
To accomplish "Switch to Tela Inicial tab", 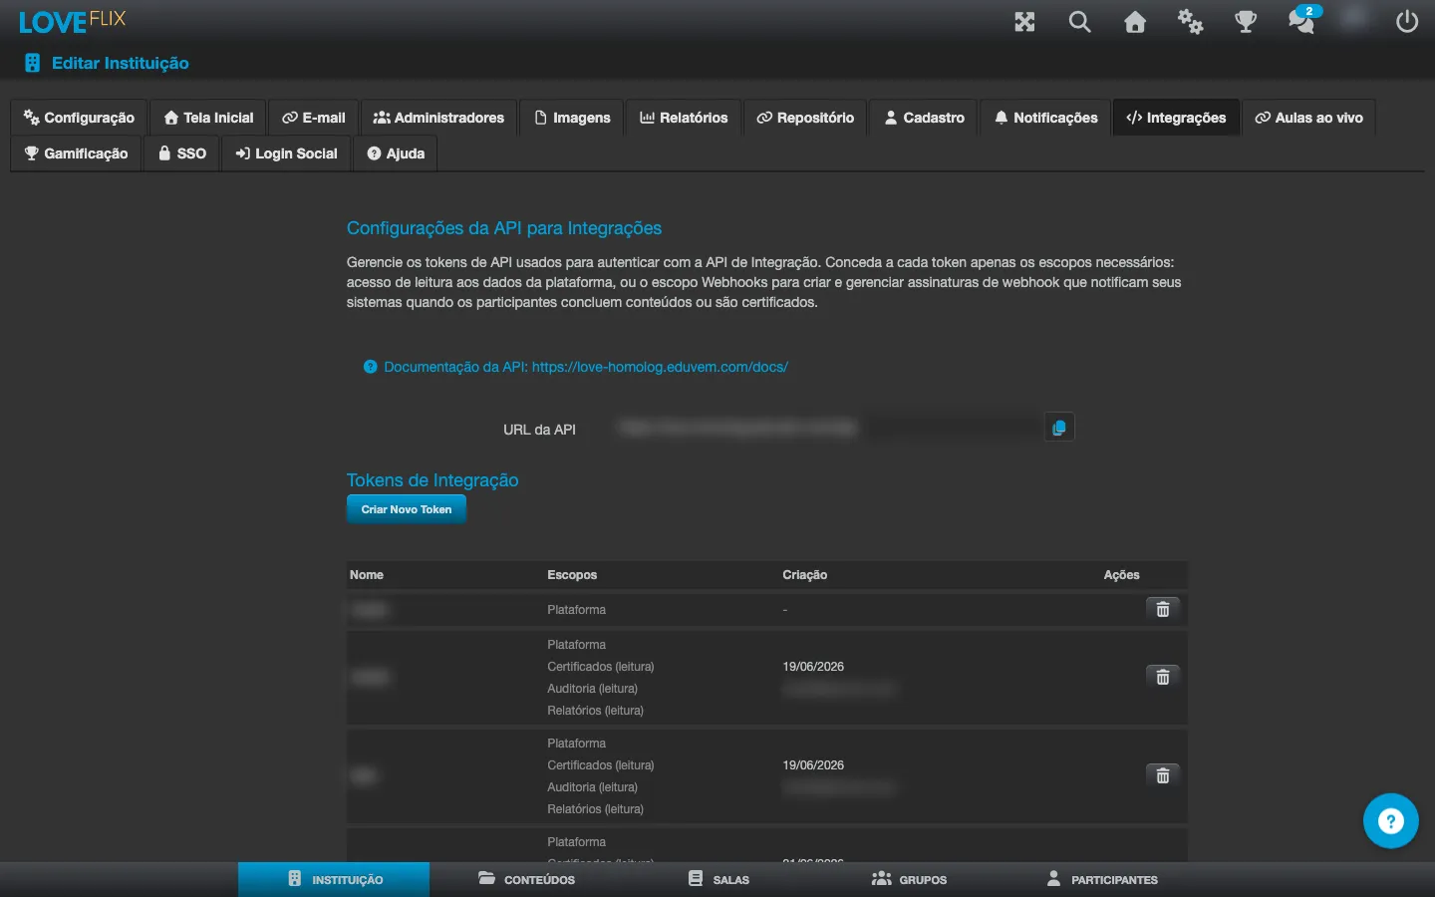I will pos(209,118).
